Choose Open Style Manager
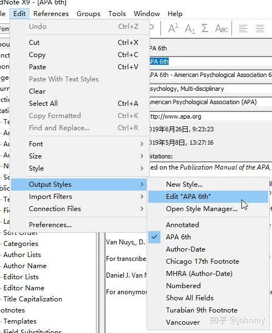 click(208, 209)
